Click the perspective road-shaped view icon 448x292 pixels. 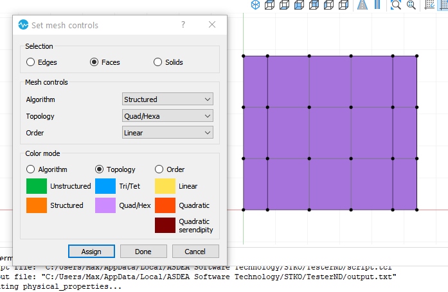362,5
